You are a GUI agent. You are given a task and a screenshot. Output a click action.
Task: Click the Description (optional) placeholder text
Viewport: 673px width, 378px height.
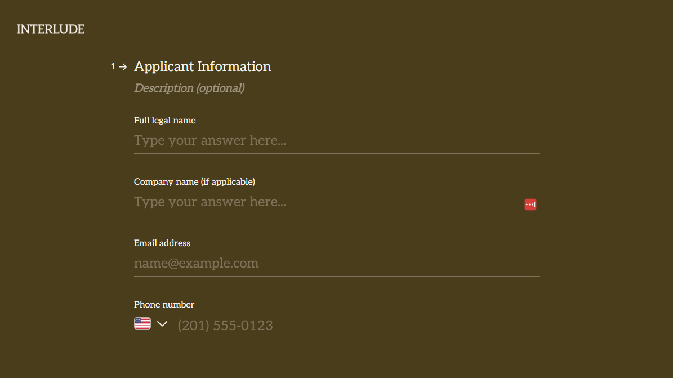[189, 88]
